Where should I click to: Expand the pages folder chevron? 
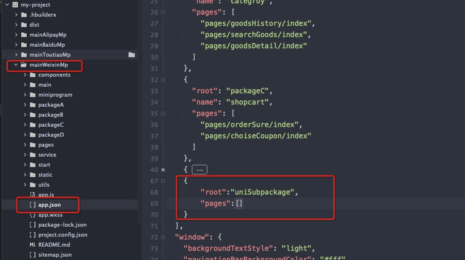tap(25, 145)
